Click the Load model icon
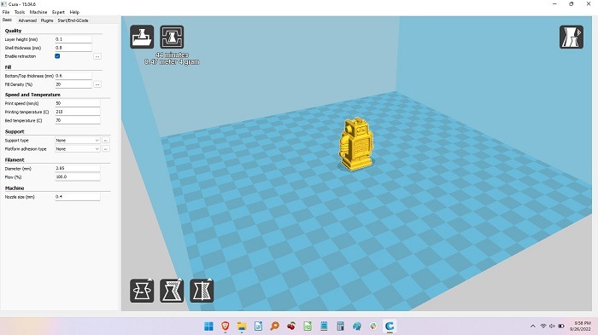The image size is (598, 335). (x=142, y=37)
